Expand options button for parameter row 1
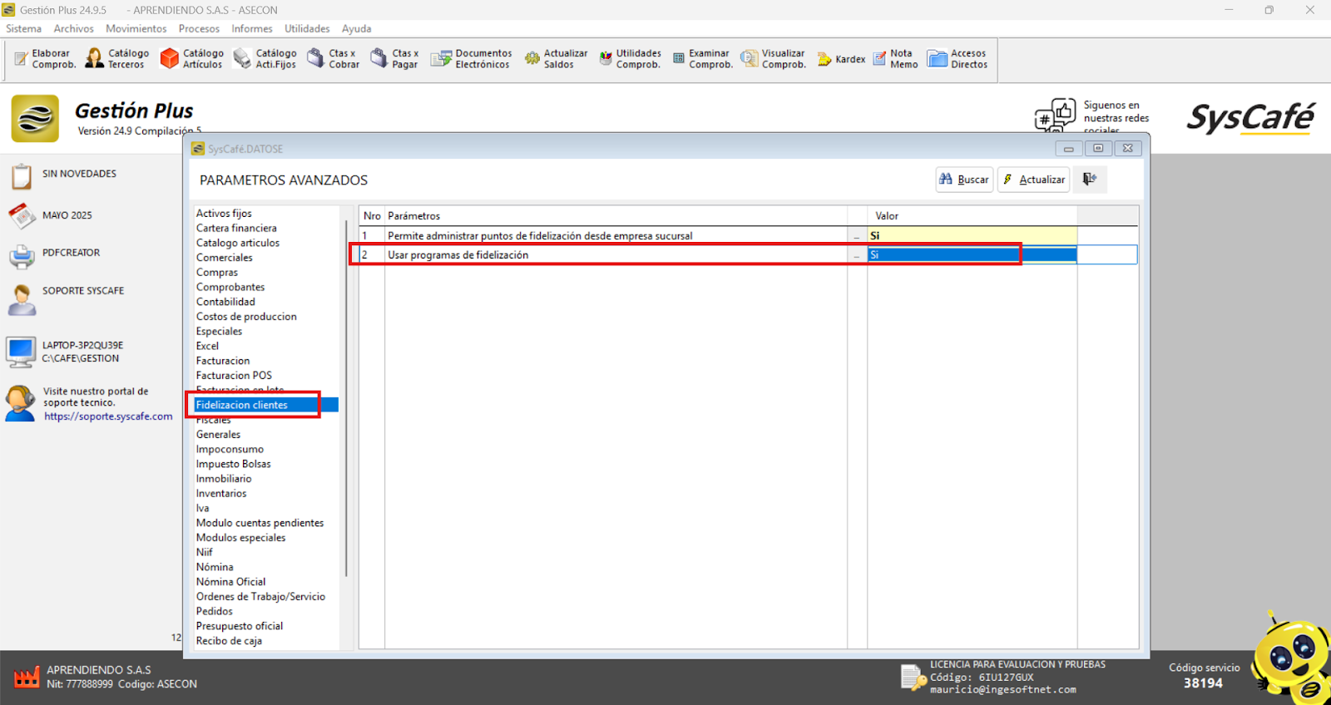Screen dimensions: 1331x705 (857, 236)
